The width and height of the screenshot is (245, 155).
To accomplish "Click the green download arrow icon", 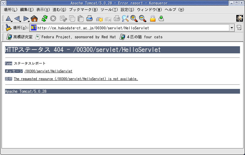I will click(x=161, y=18).
